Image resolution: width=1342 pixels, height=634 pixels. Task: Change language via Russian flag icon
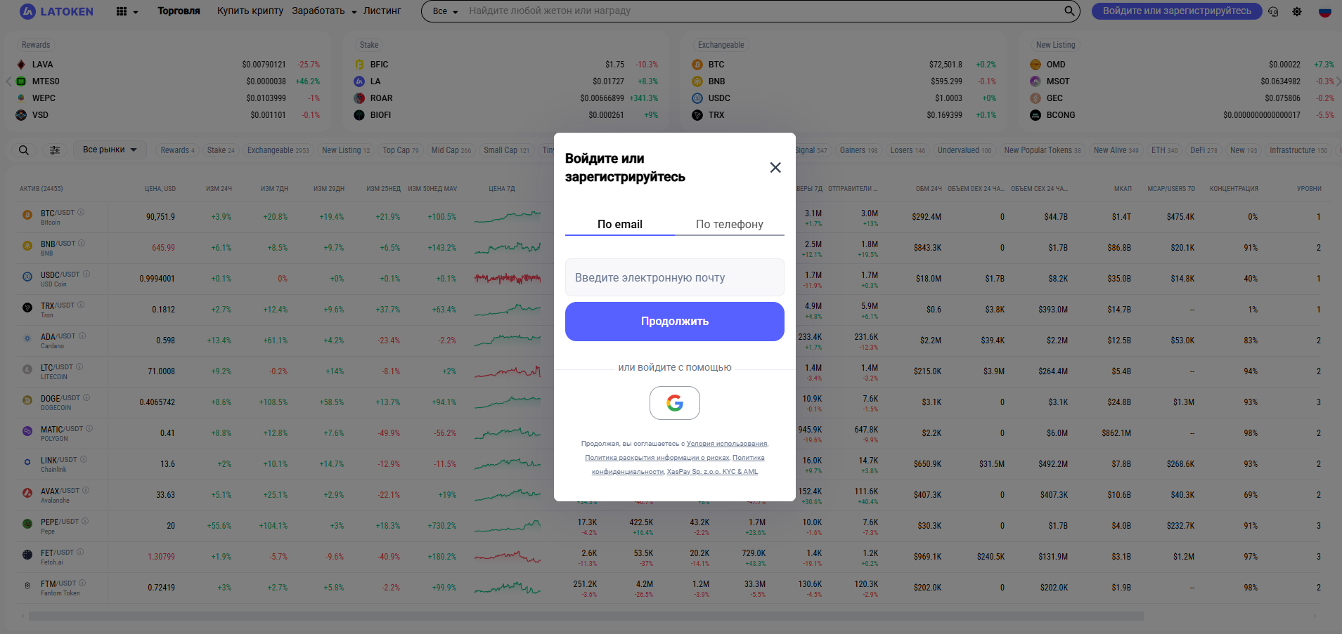coord(1324,11)
